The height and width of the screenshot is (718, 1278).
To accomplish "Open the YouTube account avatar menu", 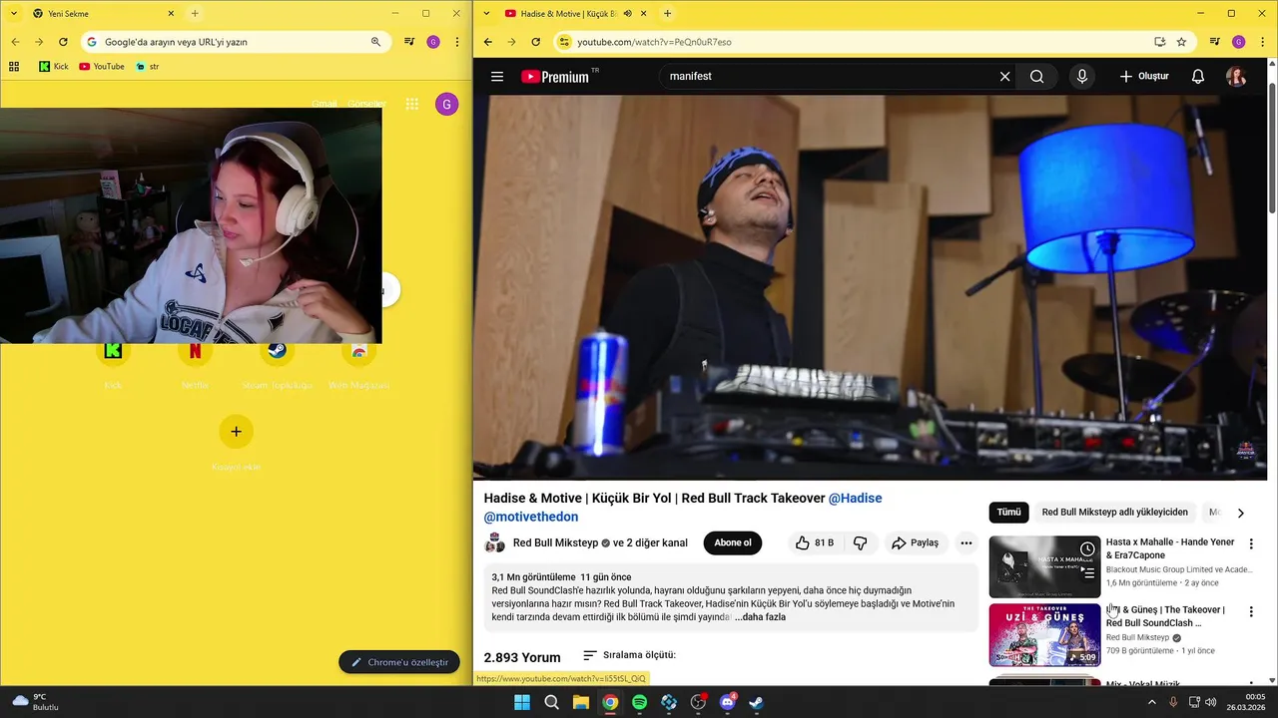I will coord(1236,77).
